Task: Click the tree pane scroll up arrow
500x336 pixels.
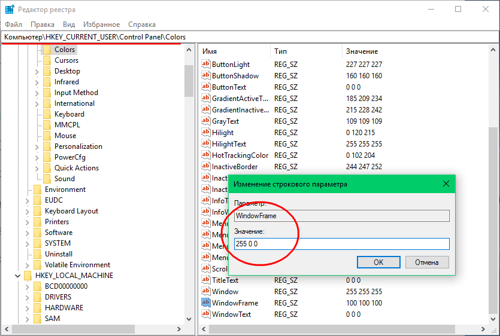Action: [x=189, y=50]
